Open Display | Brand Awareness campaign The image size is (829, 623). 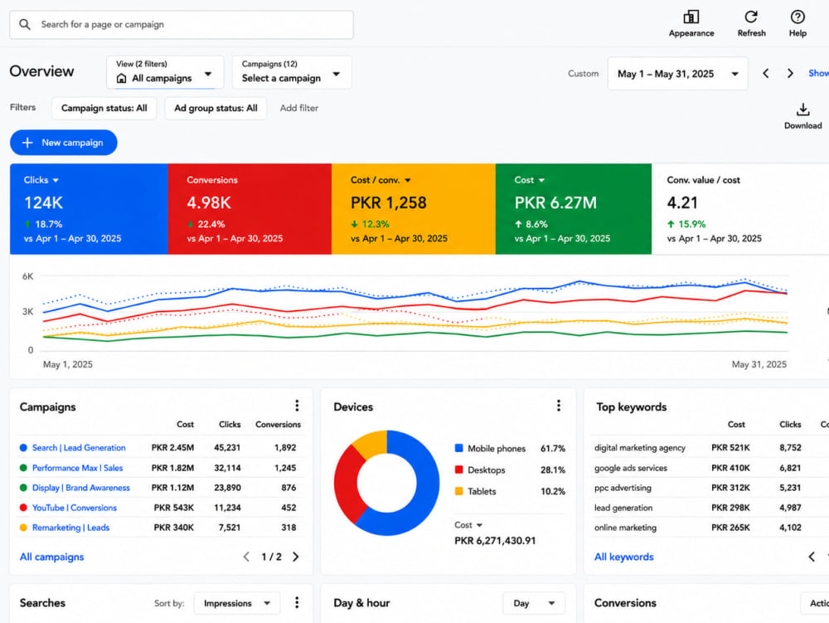[x=81, y=488]
